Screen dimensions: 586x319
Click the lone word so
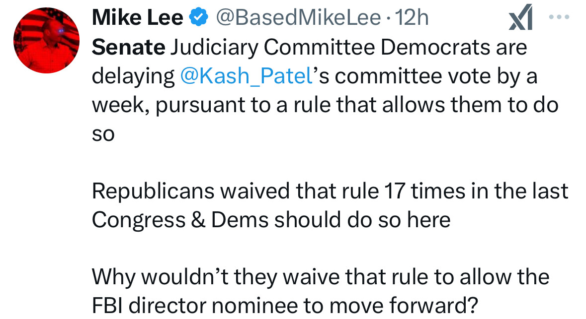(103, 134)
